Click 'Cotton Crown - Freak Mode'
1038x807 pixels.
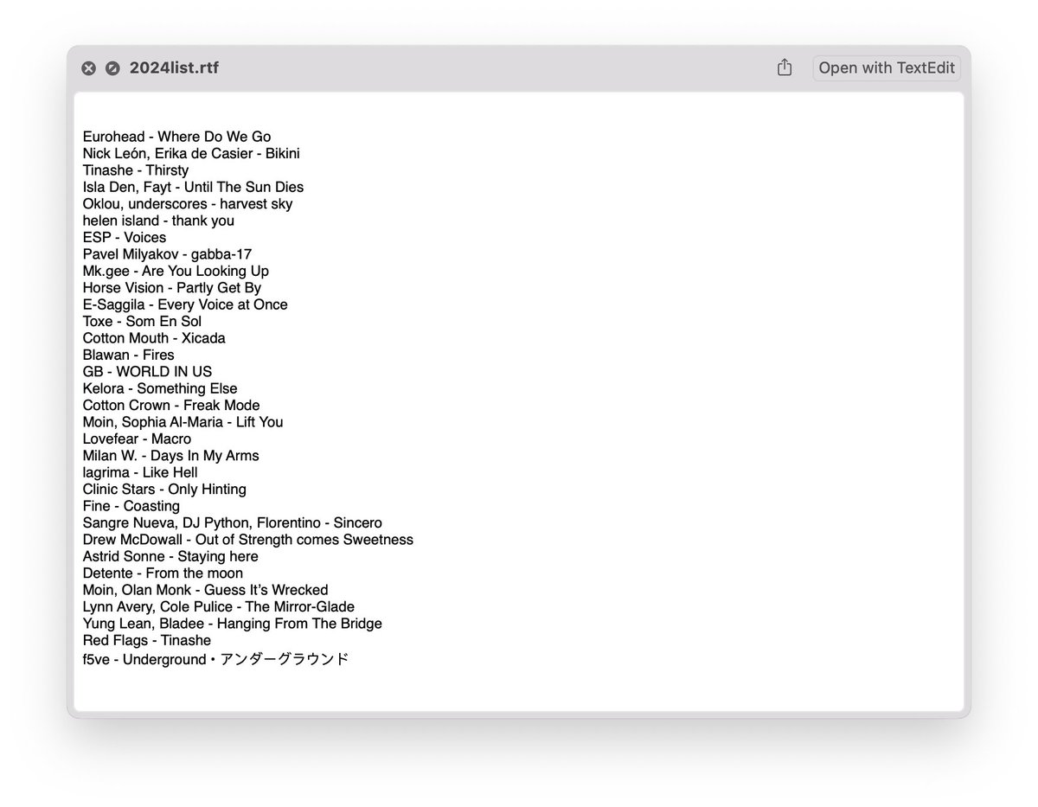[171, 405]
